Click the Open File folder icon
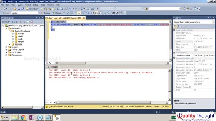The width and height of the screenshot is (216, 121). click(15, 9)
